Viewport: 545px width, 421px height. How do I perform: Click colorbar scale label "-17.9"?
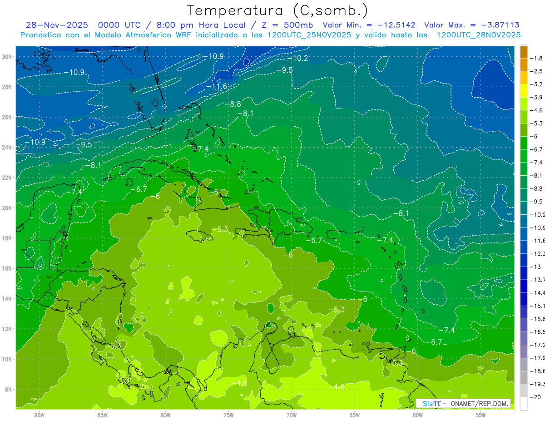click(x=537, y=358)
